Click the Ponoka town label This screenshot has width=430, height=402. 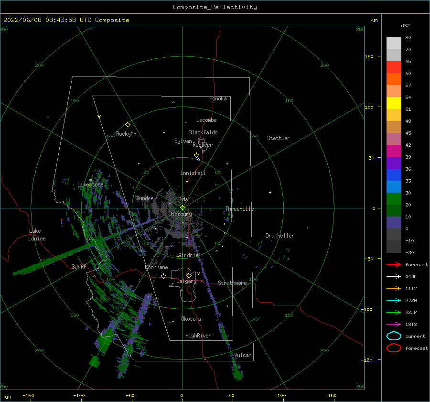218,99
